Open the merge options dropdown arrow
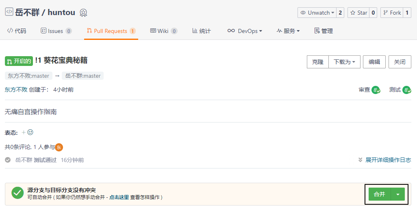 point(397,194)
